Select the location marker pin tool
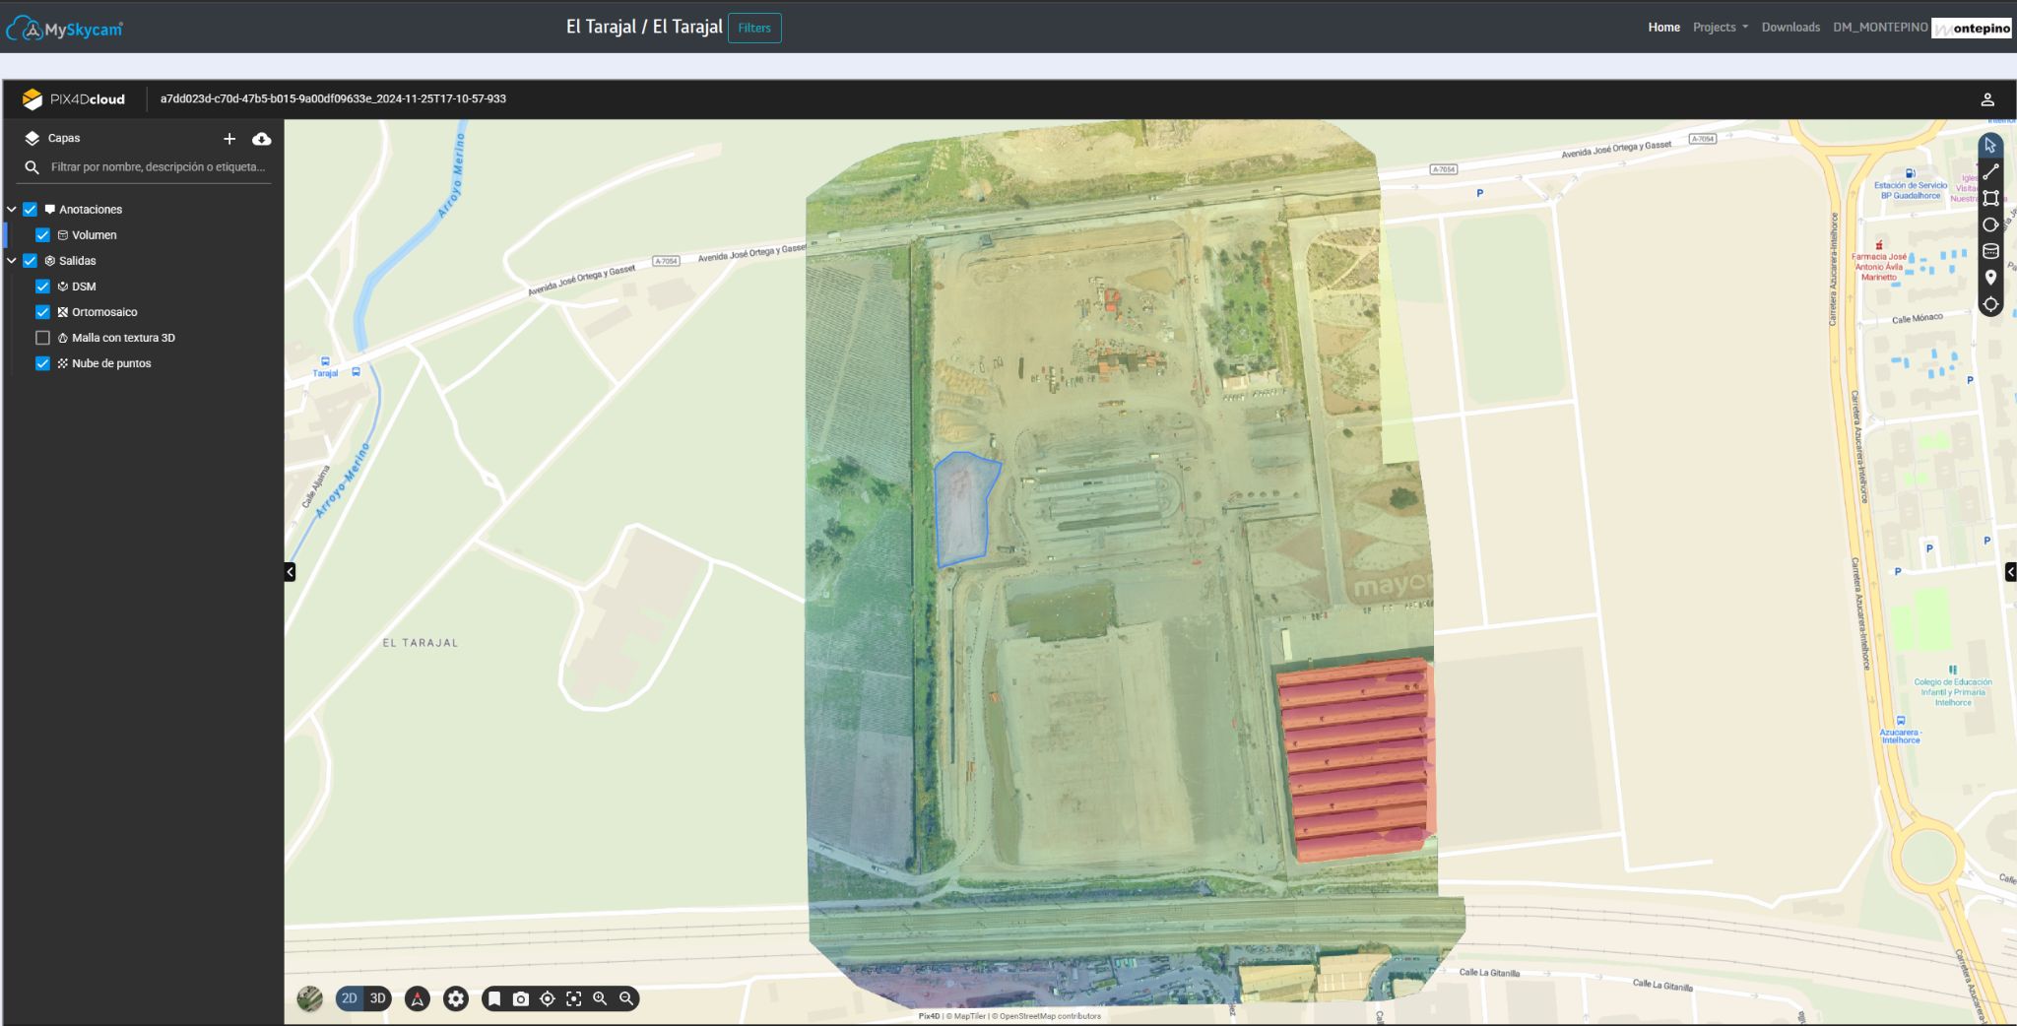Image resolution: width=2017 pixels, height=1026 pixels. click(x=1990, y=278)
